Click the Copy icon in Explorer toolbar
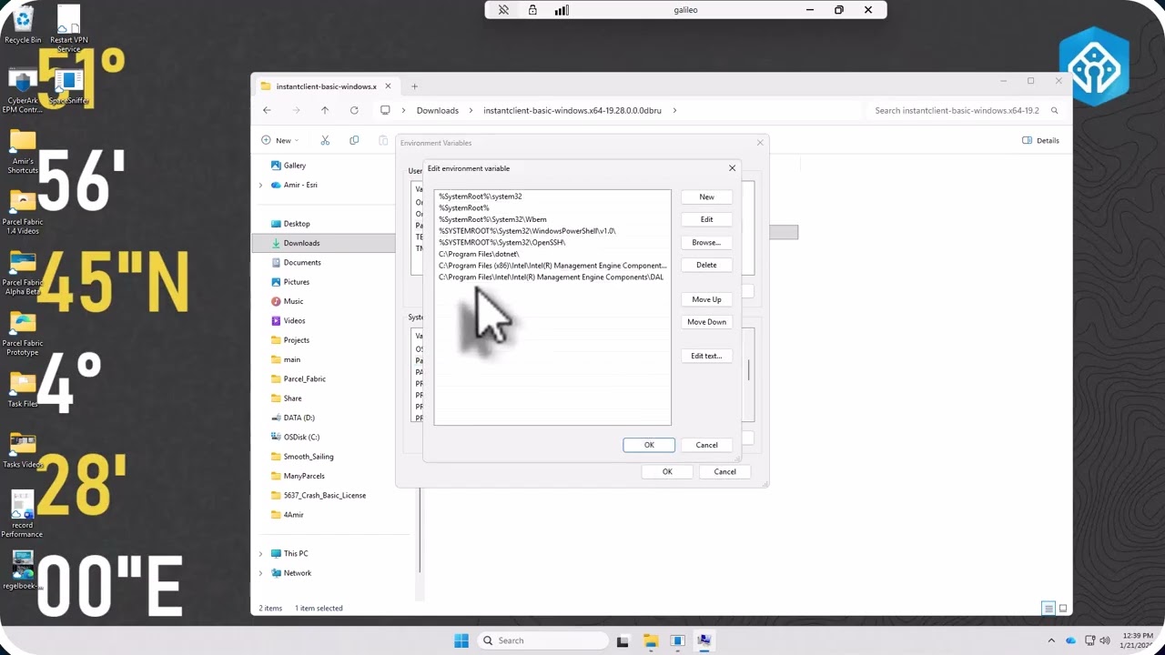The width and height of the screenshot is (1165, 655). [354, 140]
